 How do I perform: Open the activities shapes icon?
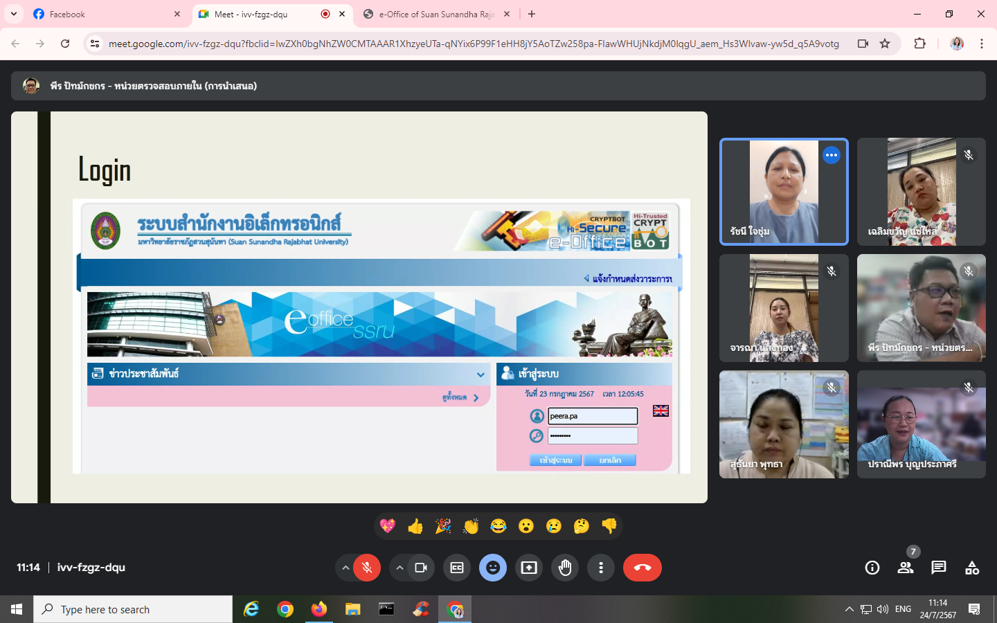click(972, 568)
